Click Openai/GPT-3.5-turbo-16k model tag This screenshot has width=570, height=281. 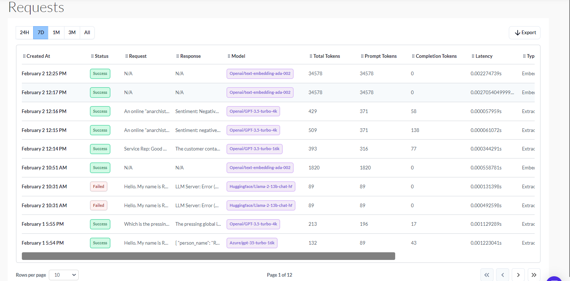pyautogui.click(x=255, y=149)
